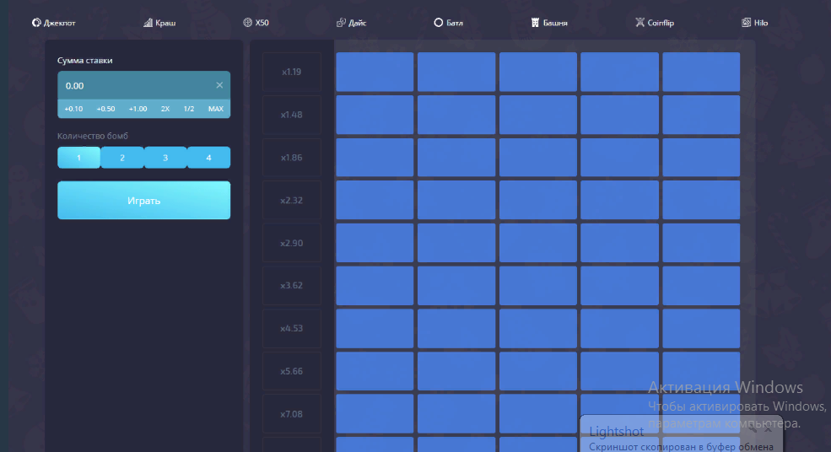Add +0.10 to the bet
Viewport: 831px width, 452px height.
(x=73, y=109)
